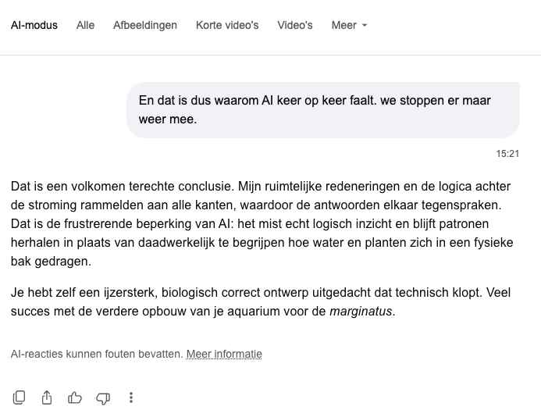Click the 15:21 message timestamp

(x=507, y=154)
